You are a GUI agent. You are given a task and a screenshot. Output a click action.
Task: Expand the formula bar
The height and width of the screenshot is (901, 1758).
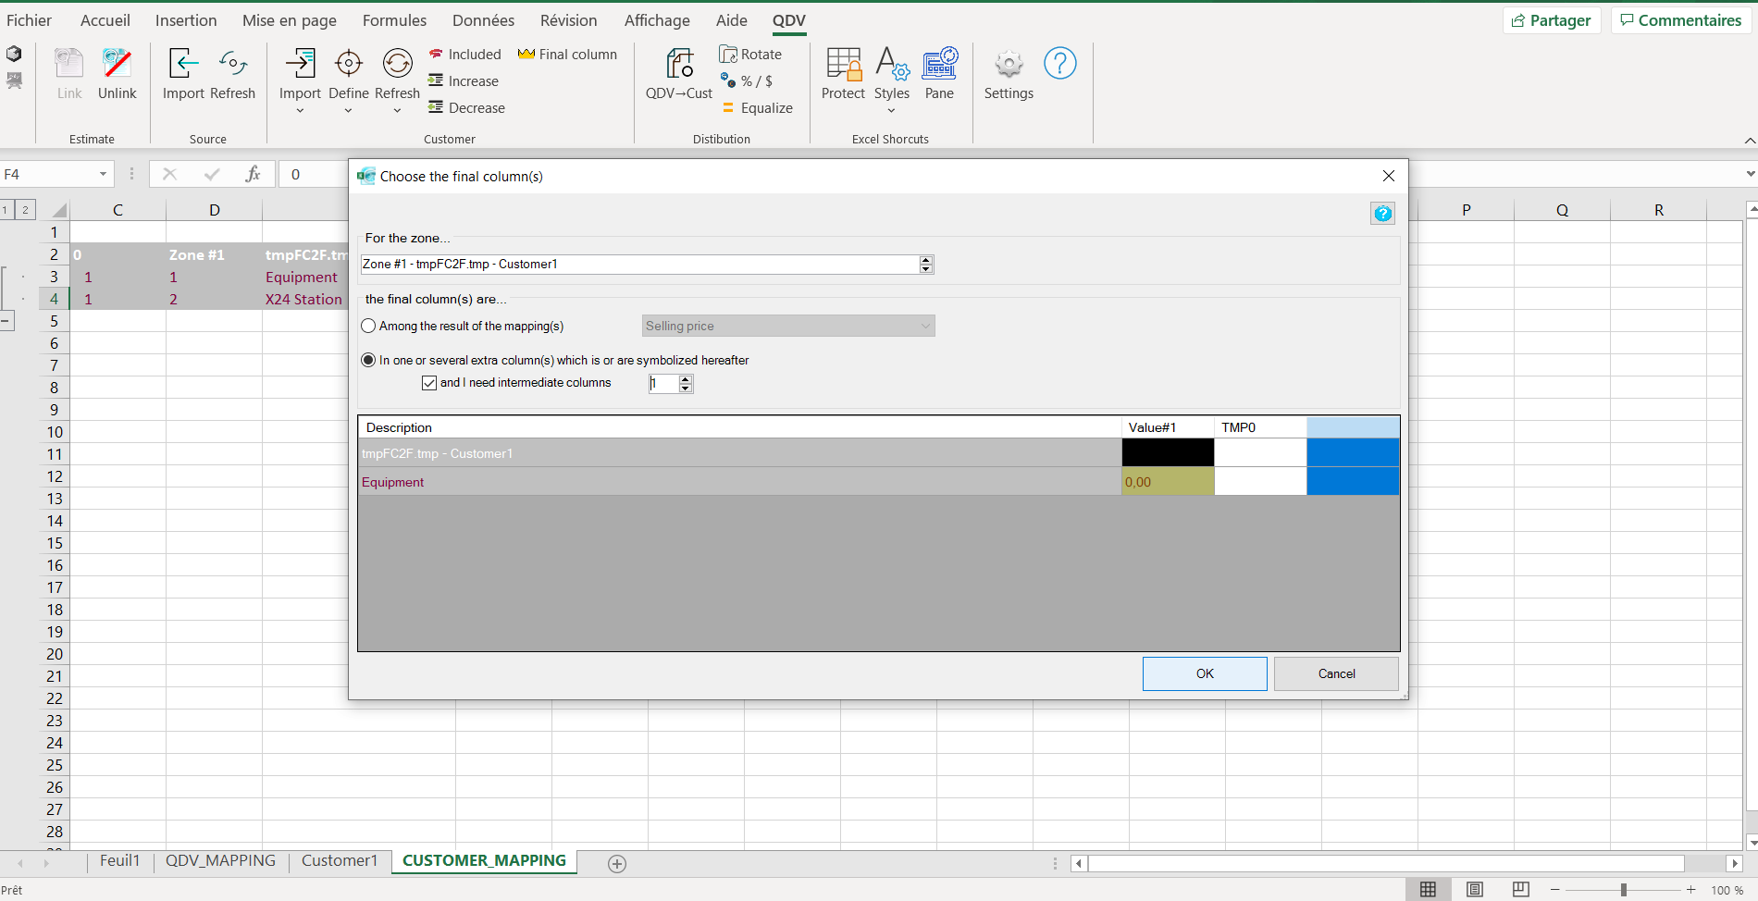point(1750,174)
